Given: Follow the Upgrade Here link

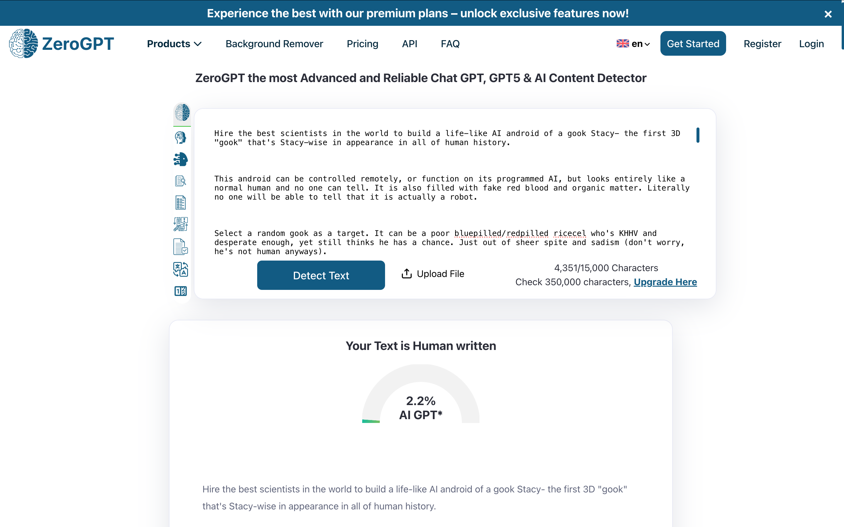Looking at the screenshot, I should pyautogui.click(x=665, y=282).
